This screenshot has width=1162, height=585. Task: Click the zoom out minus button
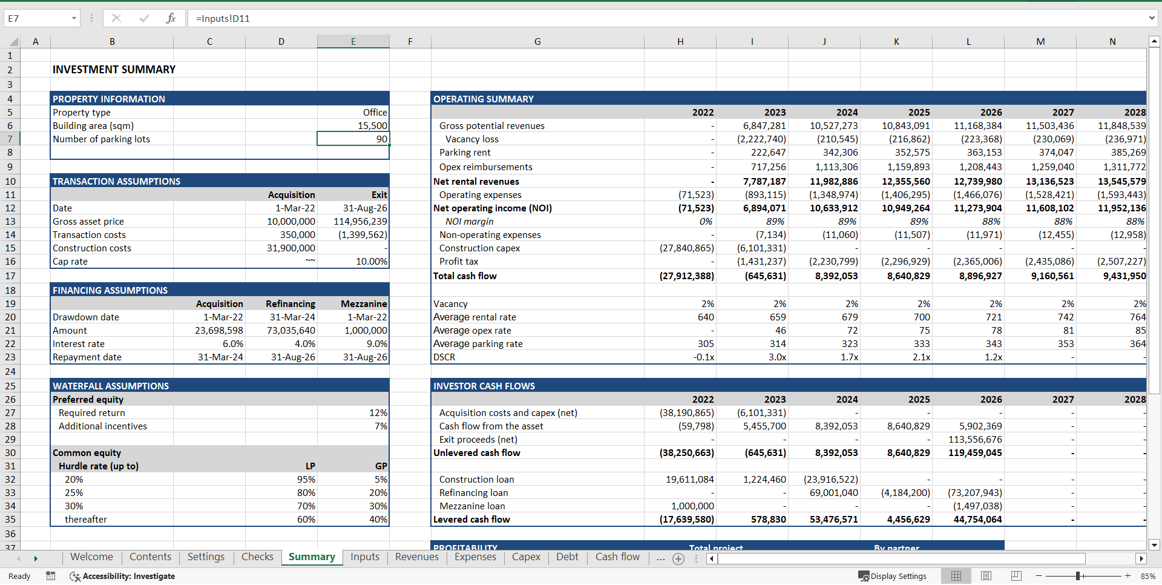click(x=1039, y=576)
